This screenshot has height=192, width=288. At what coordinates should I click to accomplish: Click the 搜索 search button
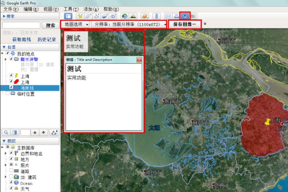pyautogui.click(x=50, y=25)
